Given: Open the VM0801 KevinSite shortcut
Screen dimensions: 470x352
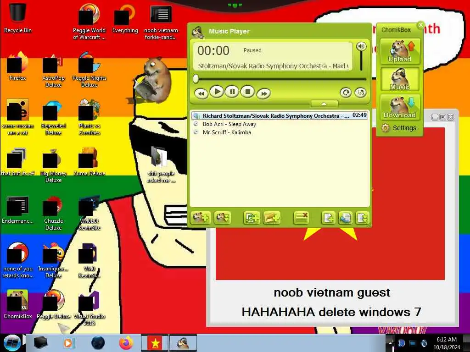Looking at the screenshot, I should [89, 213].
